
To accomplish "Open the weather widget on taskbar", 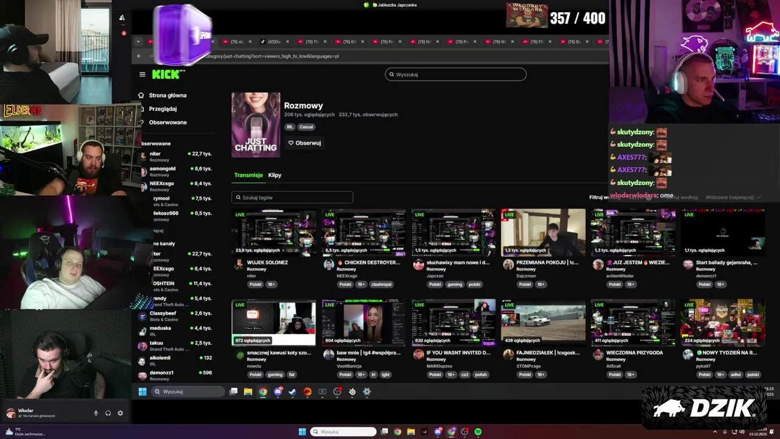I will click(x=24, y=432).
